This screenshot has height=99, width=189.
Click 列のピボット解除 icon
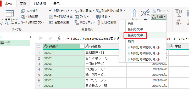click(x=98, y=11)
